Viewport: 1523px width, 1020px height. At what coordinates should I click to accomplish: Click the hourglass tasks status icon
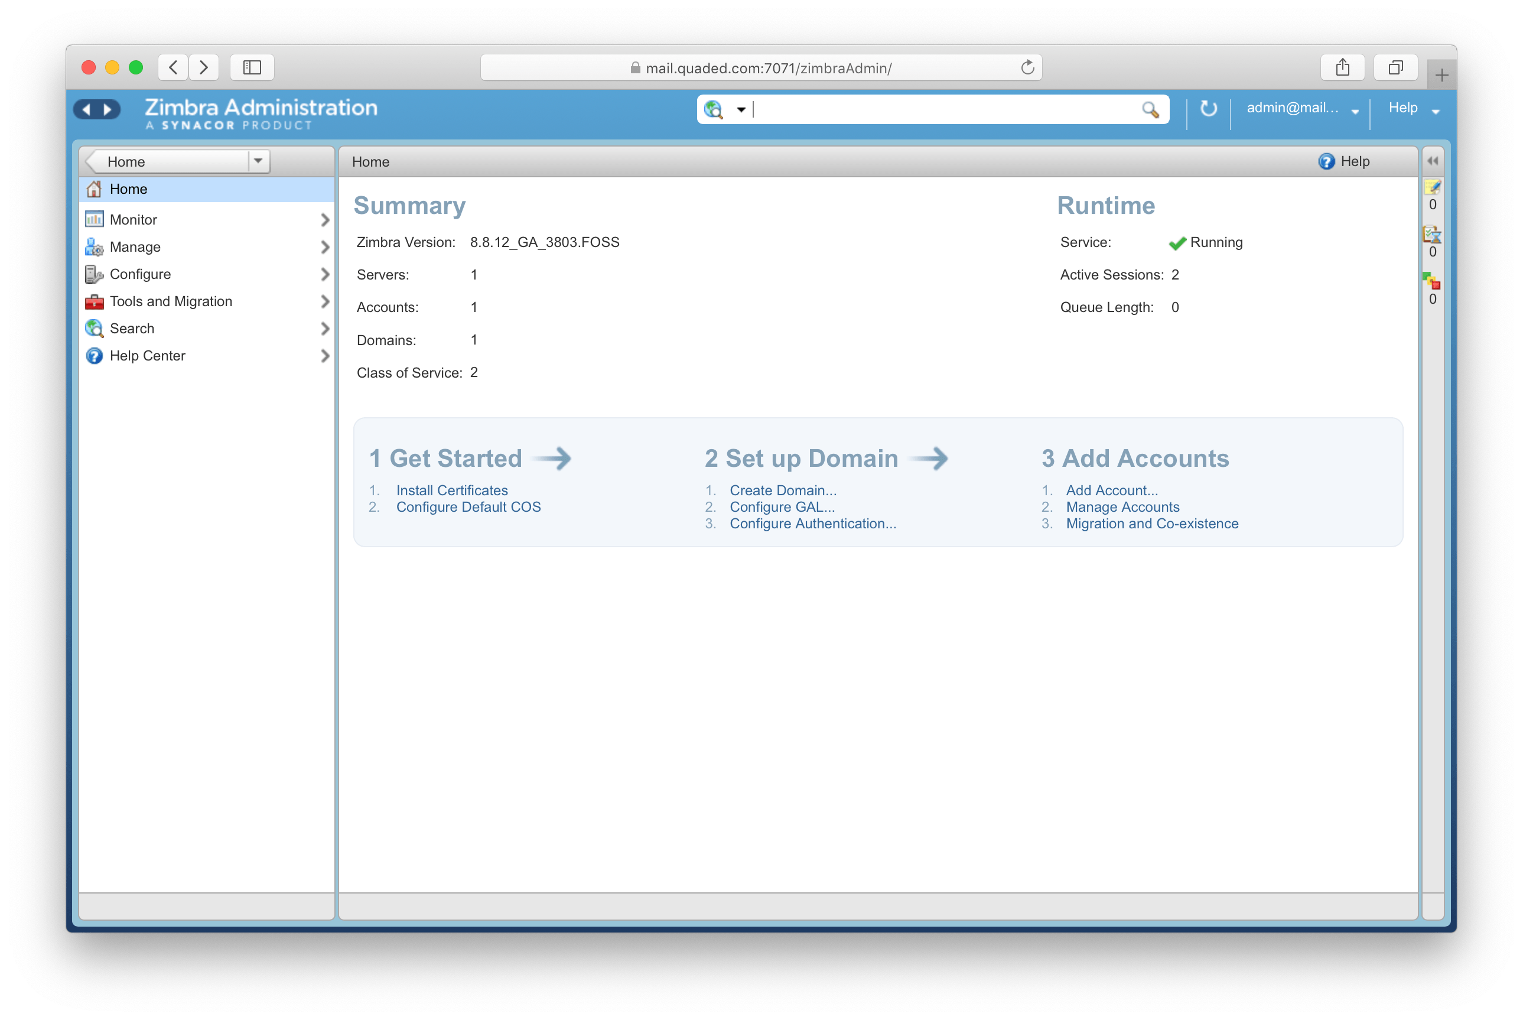[x=1432, y=234]
